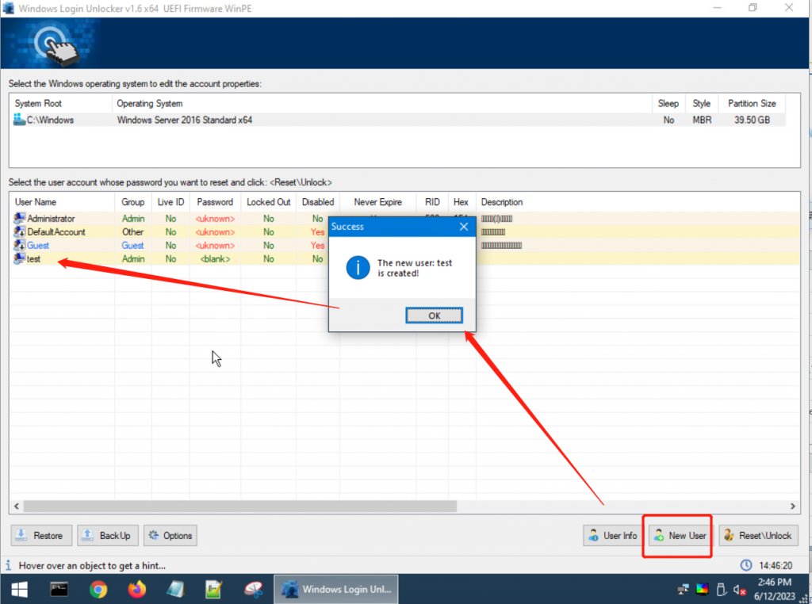Viewport: 812px width, 604px height.
Task: Click the app logo hand-pointer banner icon
Action: (56, 45)
